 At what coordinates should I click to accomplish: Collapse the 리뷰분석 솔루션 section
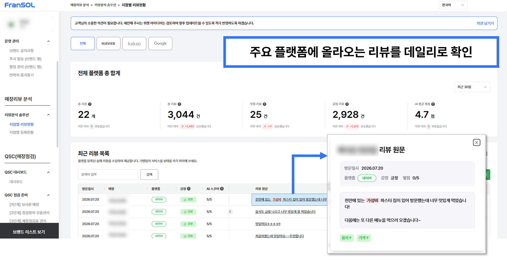coord(48,115)
